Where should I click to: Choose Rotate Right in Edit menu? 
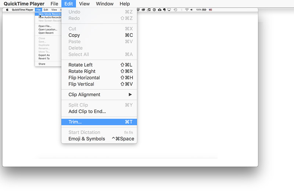(x=99, y=71)
